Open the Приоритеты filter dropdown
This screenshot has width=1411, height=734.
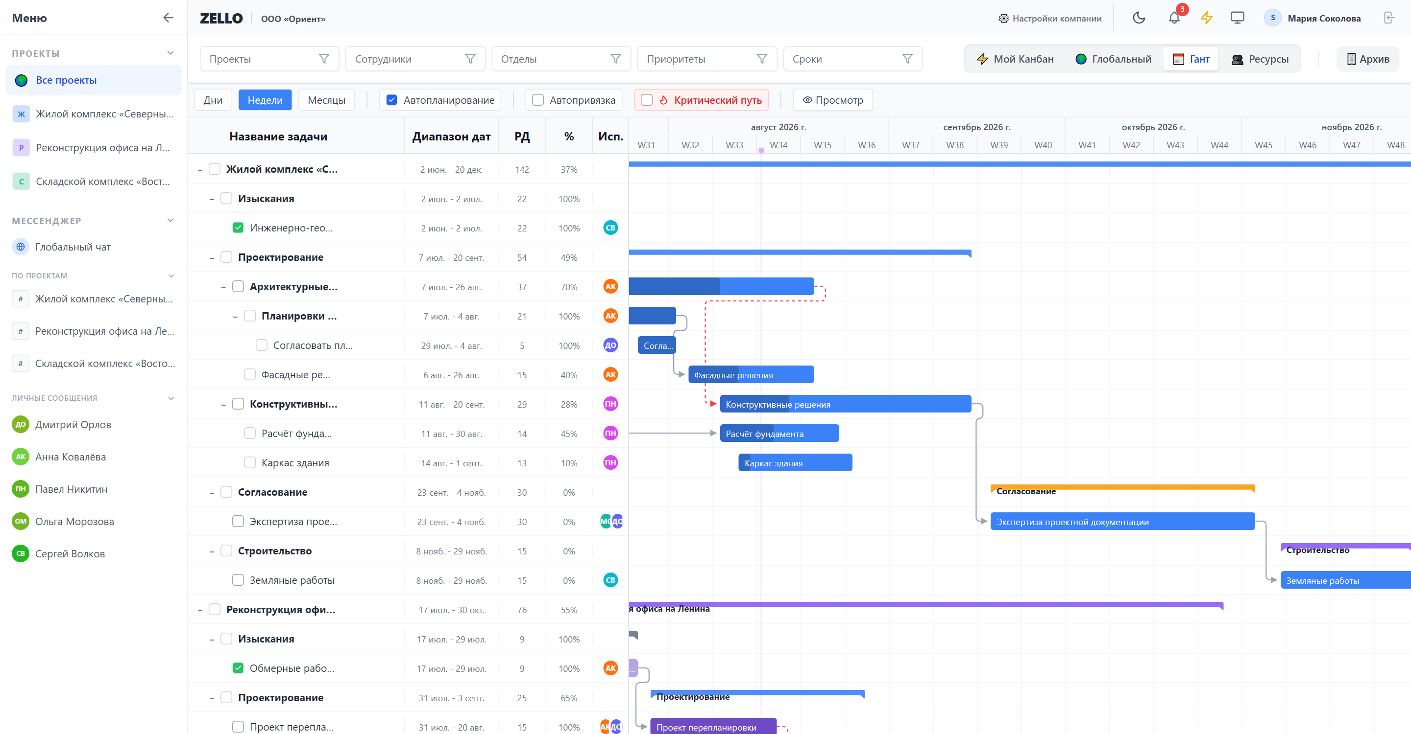[707, 59]
